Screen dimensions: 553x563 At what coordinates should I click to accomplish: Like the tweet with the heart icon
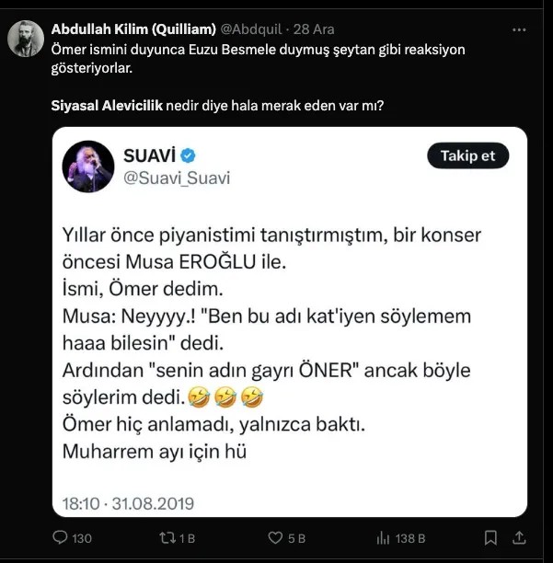[x=274, y=537]
